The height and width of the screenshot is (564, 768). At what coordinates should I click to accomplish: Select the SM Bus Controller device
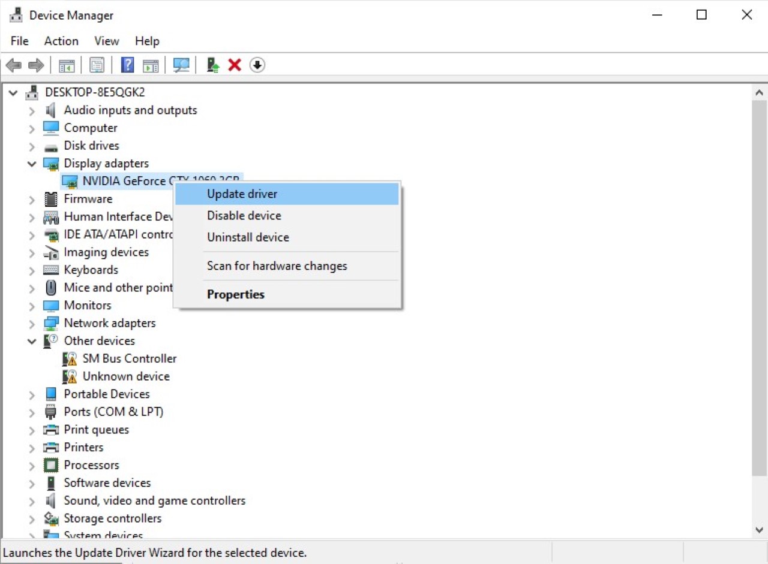pyautogui.click(x=129, y=358)
